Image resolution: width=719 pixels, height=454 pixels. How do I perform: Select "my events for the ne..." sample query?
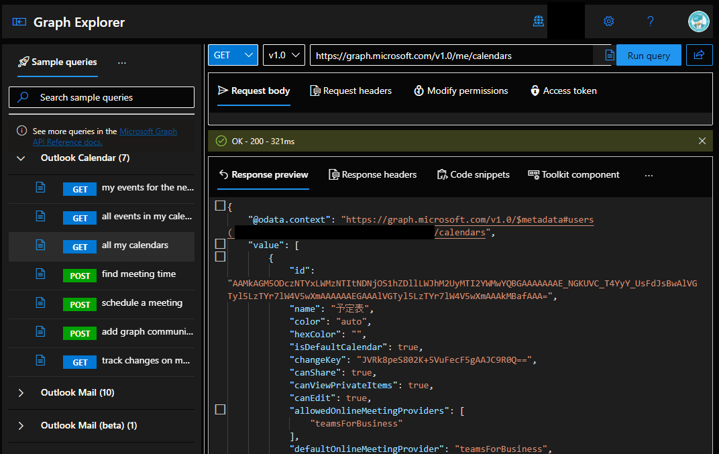148,188
